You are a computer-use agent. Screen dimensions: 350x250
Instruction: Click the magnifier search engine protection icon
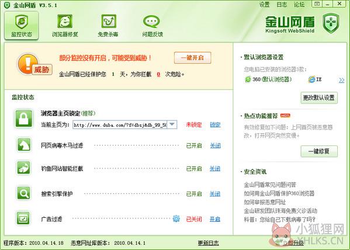(x=23, y=193)
